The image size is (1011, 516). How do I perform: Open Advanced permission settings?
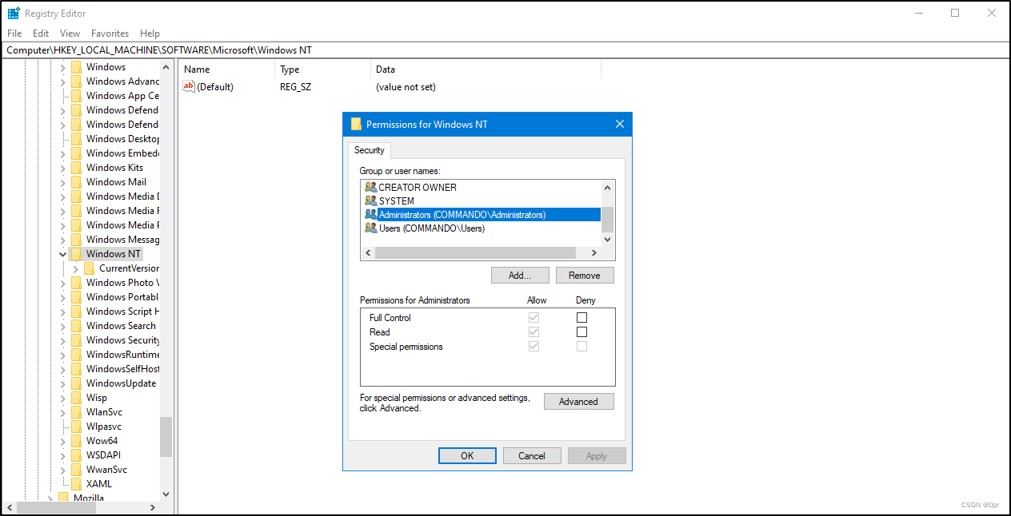tap(579, 401)
